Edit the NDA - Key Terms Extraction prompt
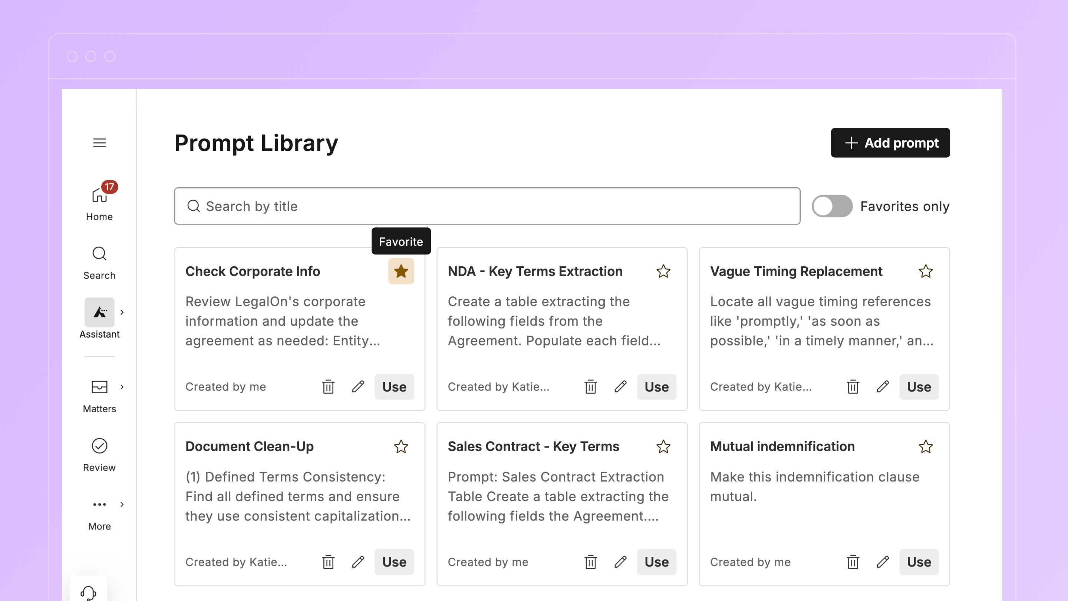The width and height of the screenshot is (1068, 601). pos(620,387)
